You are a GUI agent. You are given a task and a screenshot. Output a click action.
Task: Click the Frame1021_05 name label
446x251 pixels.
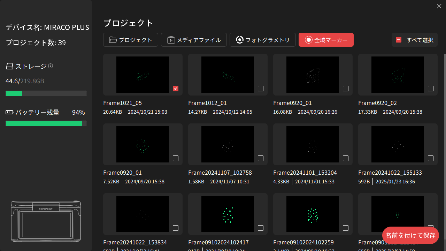tap(122, 103)
